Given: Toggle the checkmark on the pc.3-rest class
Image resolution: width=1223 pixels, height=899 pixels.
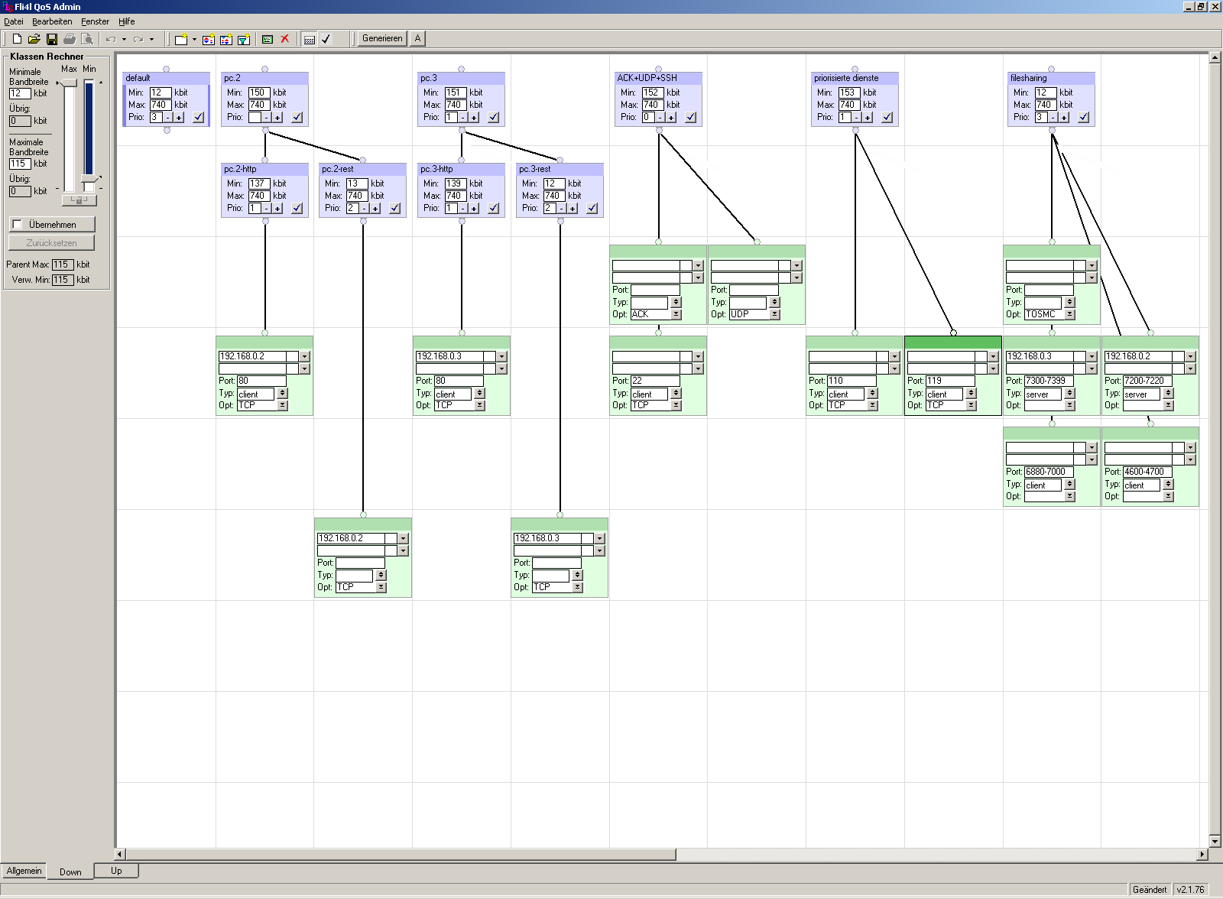Looking at the screenshot, I should point(592,209).
